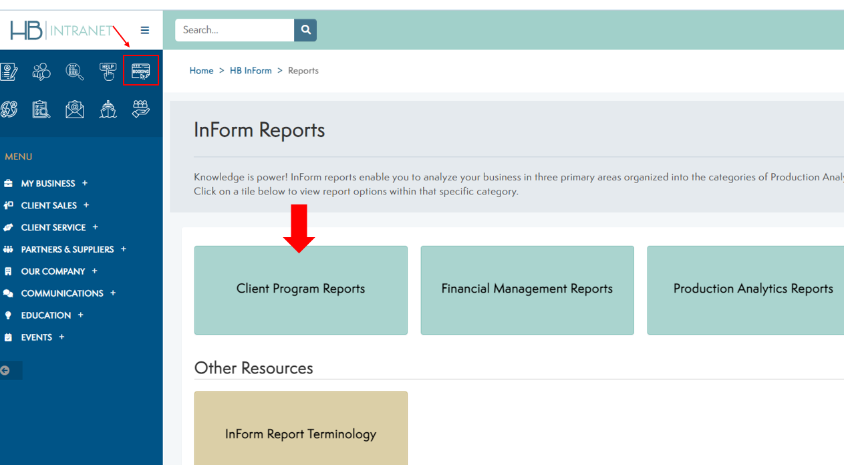The image size is (844, 465).
Task: Click the people search magnifier icon
Action: click(41, 71)
